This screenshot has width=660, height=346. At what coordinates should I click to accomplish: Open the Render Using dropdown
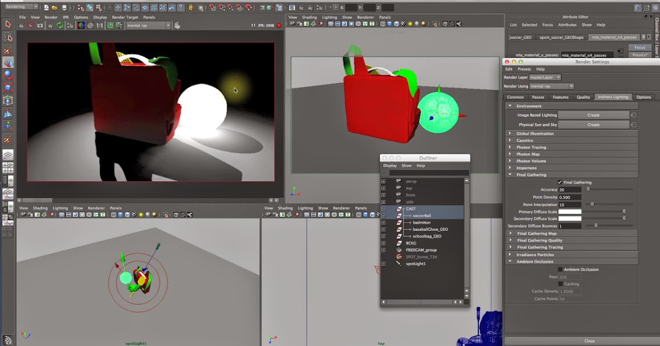click(x=551, y=86)
